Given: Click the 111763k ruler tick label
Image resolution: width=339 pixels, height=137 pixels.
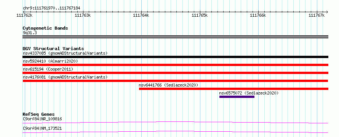Looking at the screenshot, I should (83, 15).
